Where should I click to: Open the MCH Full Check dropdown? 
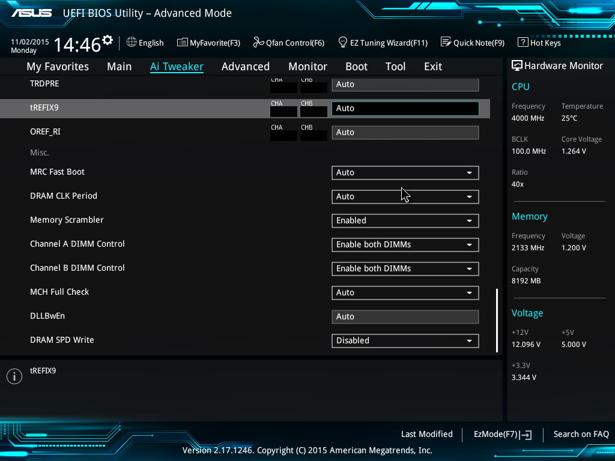click(405, 293)
